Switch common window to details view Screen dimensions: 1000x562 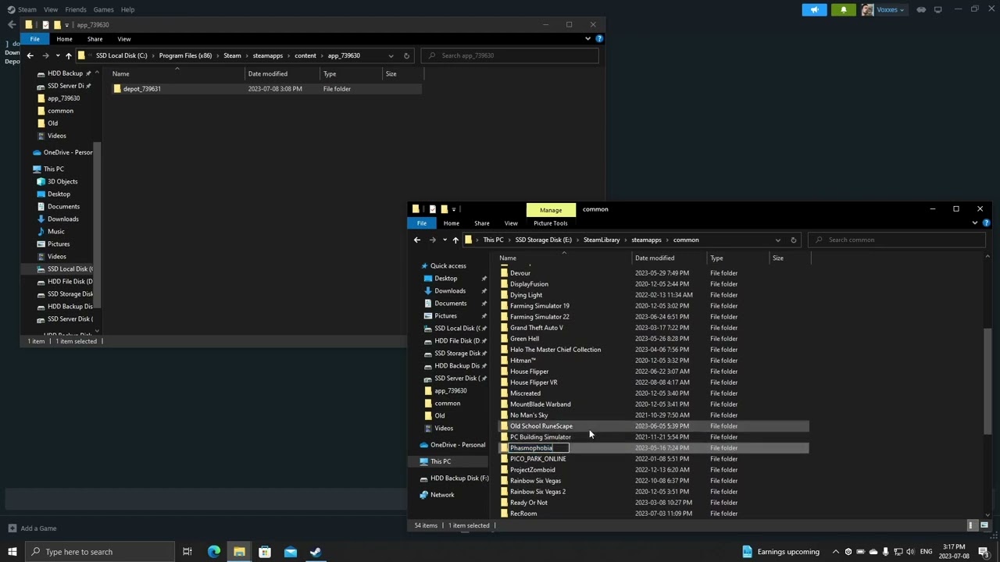click(x=971, y=525)
